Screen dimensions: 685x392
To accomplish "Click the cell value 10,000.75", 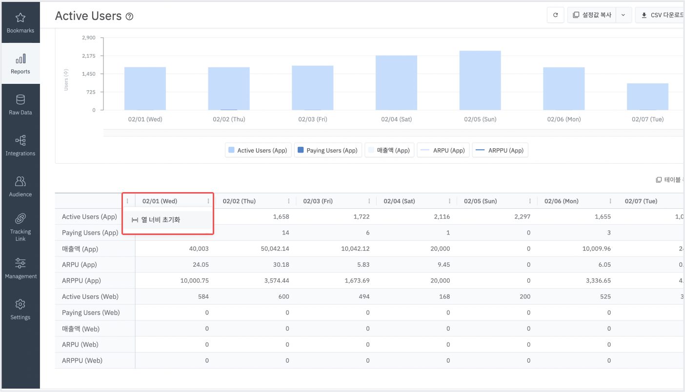I will [195, 281].
